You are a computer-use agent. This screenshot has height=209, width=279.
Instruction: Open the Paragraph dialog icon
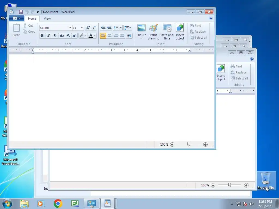(129, 36)
